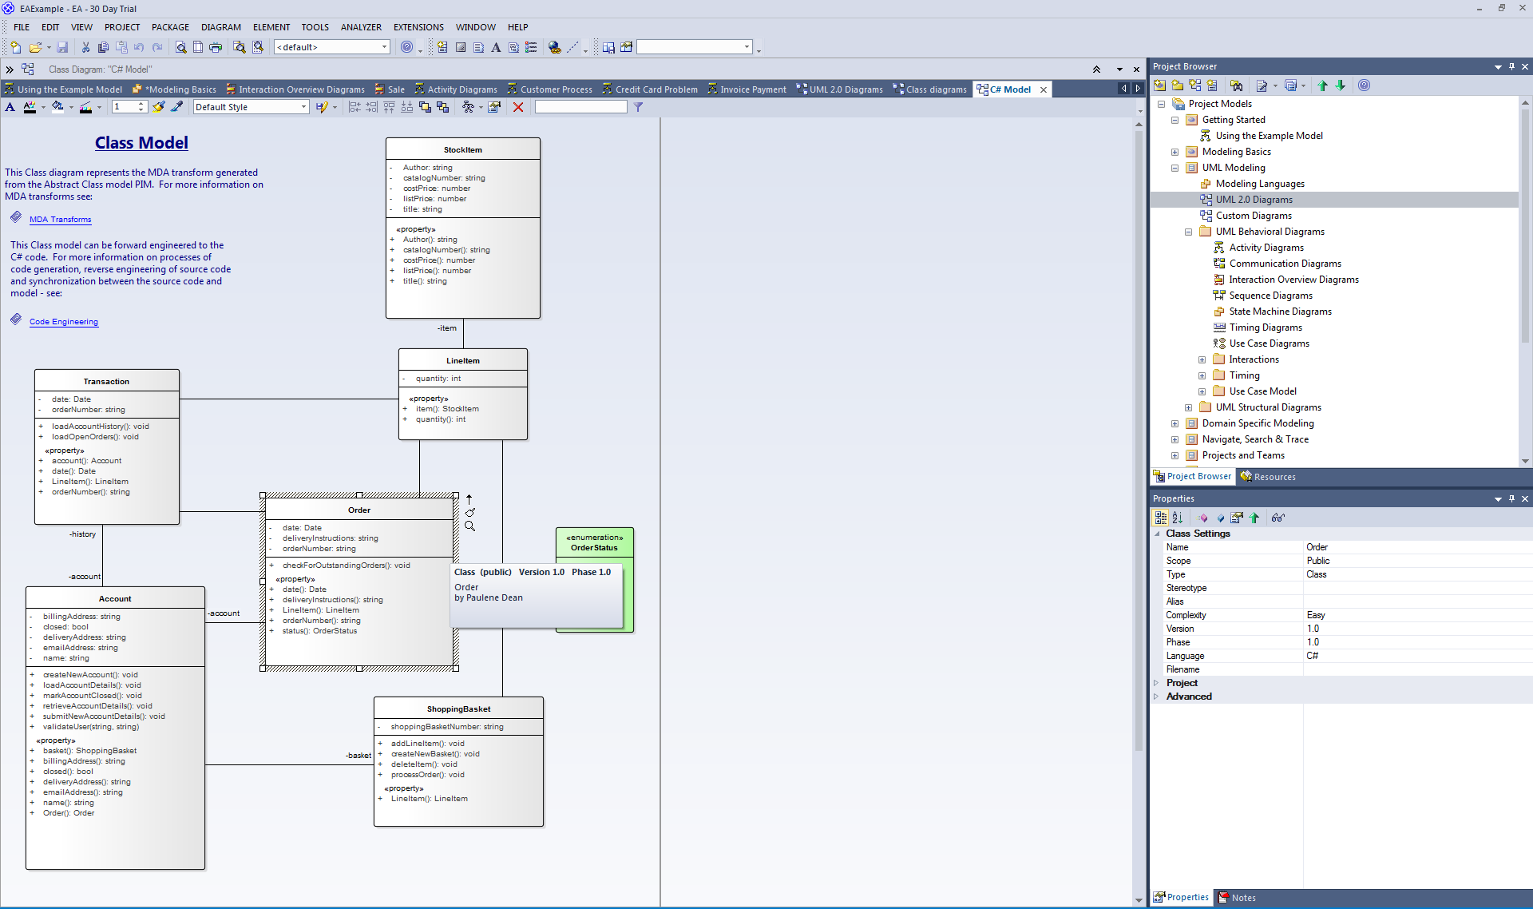Screen dimensions: 1533x909
Task: Click the red Delete X icon in diagram toolbar
Action: 518,107
